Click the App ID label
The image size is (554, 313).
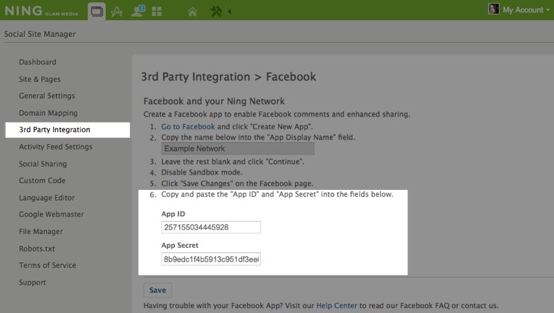point(173,214)
